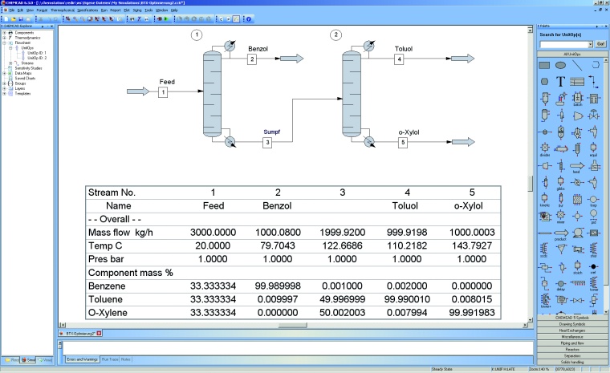Screen dimensions: 610x373
Task: Pick the scds column unit icon
Action: (544, 250)
